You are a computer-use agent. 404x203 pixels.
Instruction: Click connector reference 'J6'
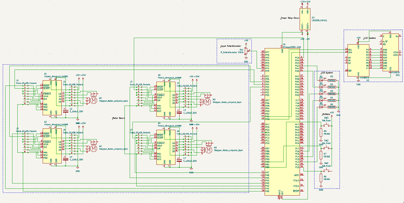click(64, 130)
